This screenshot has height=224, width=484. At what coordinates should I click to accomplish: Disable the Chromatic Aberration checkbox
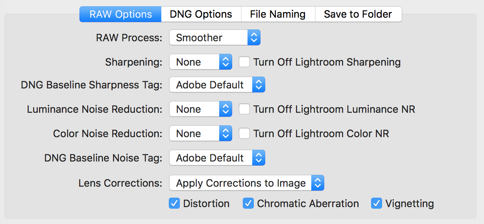click(248, 203)
